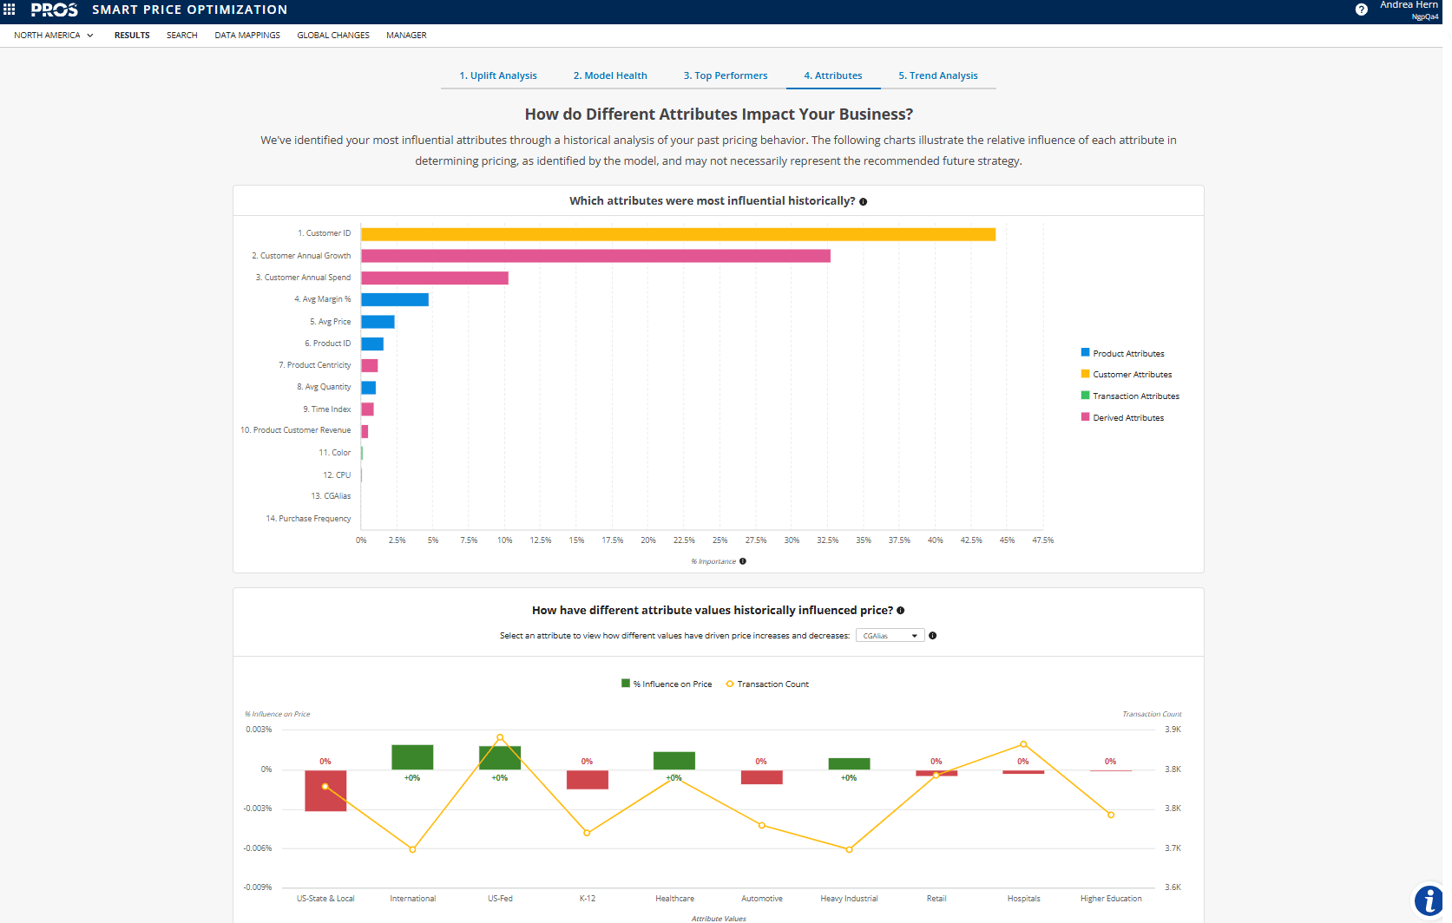This screenshot has width=1452, height=923.
Task: Open the blue info circle at bottom right
Action: (x=1429, y=901)
